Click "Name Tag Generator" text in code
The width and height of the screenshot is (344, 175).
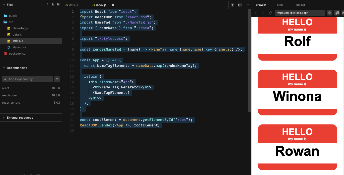(x=121, y=87)
